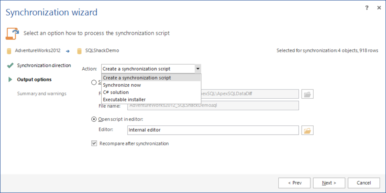This screenshot has width=386, height=193.
Task: Go to the Synchronization direction step
Action: click(x=44, y=65)
